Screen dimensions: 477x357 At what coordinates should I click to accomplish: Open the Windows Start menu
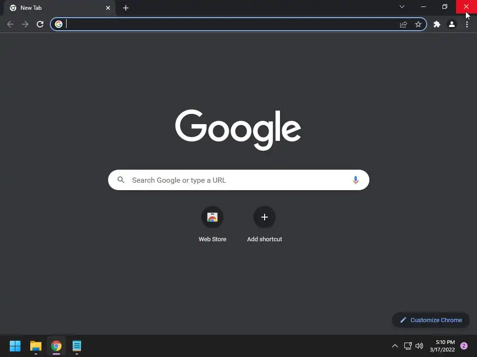point(15,346)
